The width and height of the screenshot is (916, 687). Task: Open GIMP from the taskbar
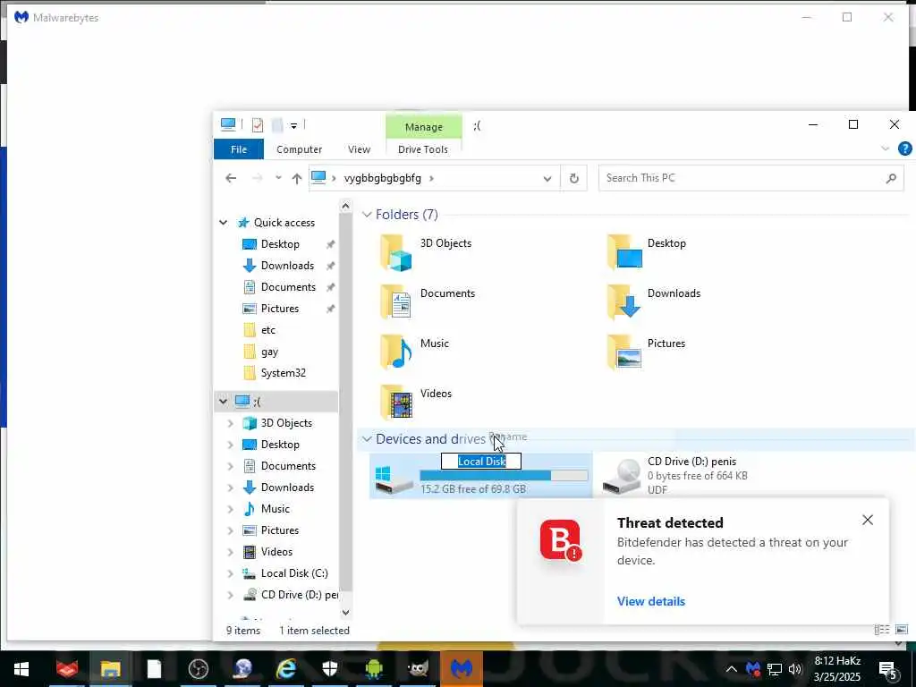418,669
